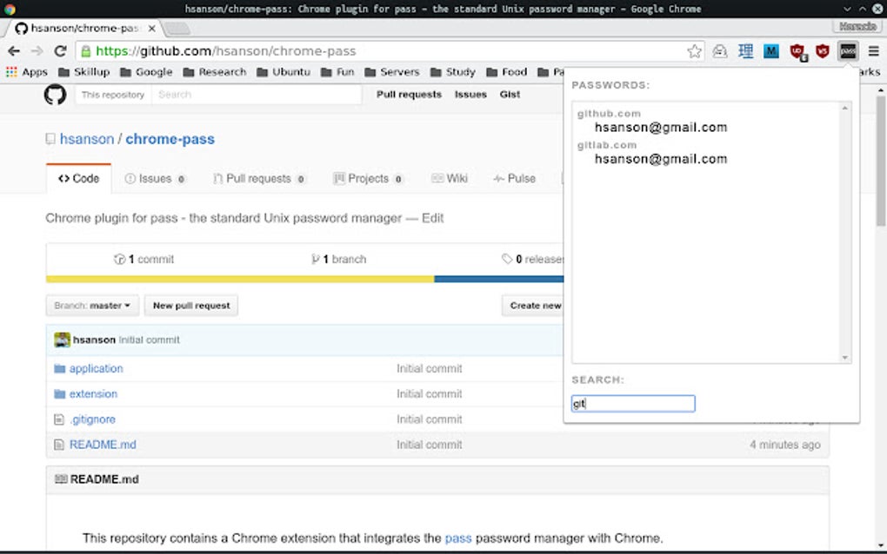Select the blue M extension icon
Viewport: 887px width, 554px height.
point(770,51)
